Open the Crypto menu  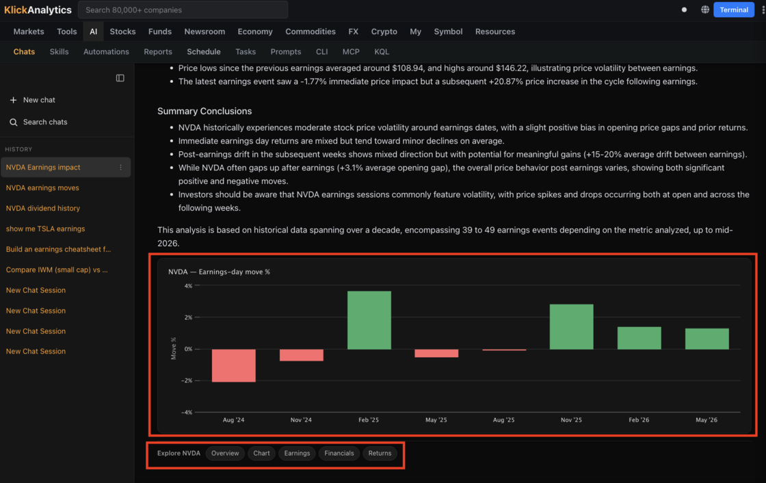pyautogui.click(x=384, y=31)
